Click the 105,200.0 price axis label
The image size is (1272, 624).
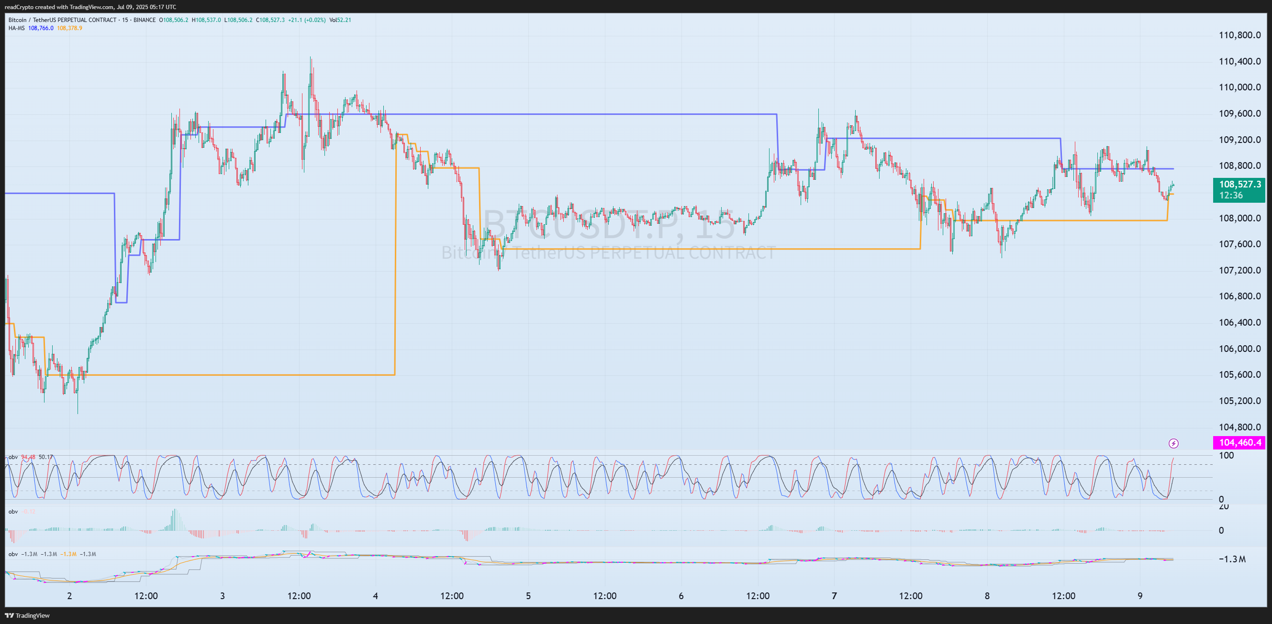(x=1240, y=401)
